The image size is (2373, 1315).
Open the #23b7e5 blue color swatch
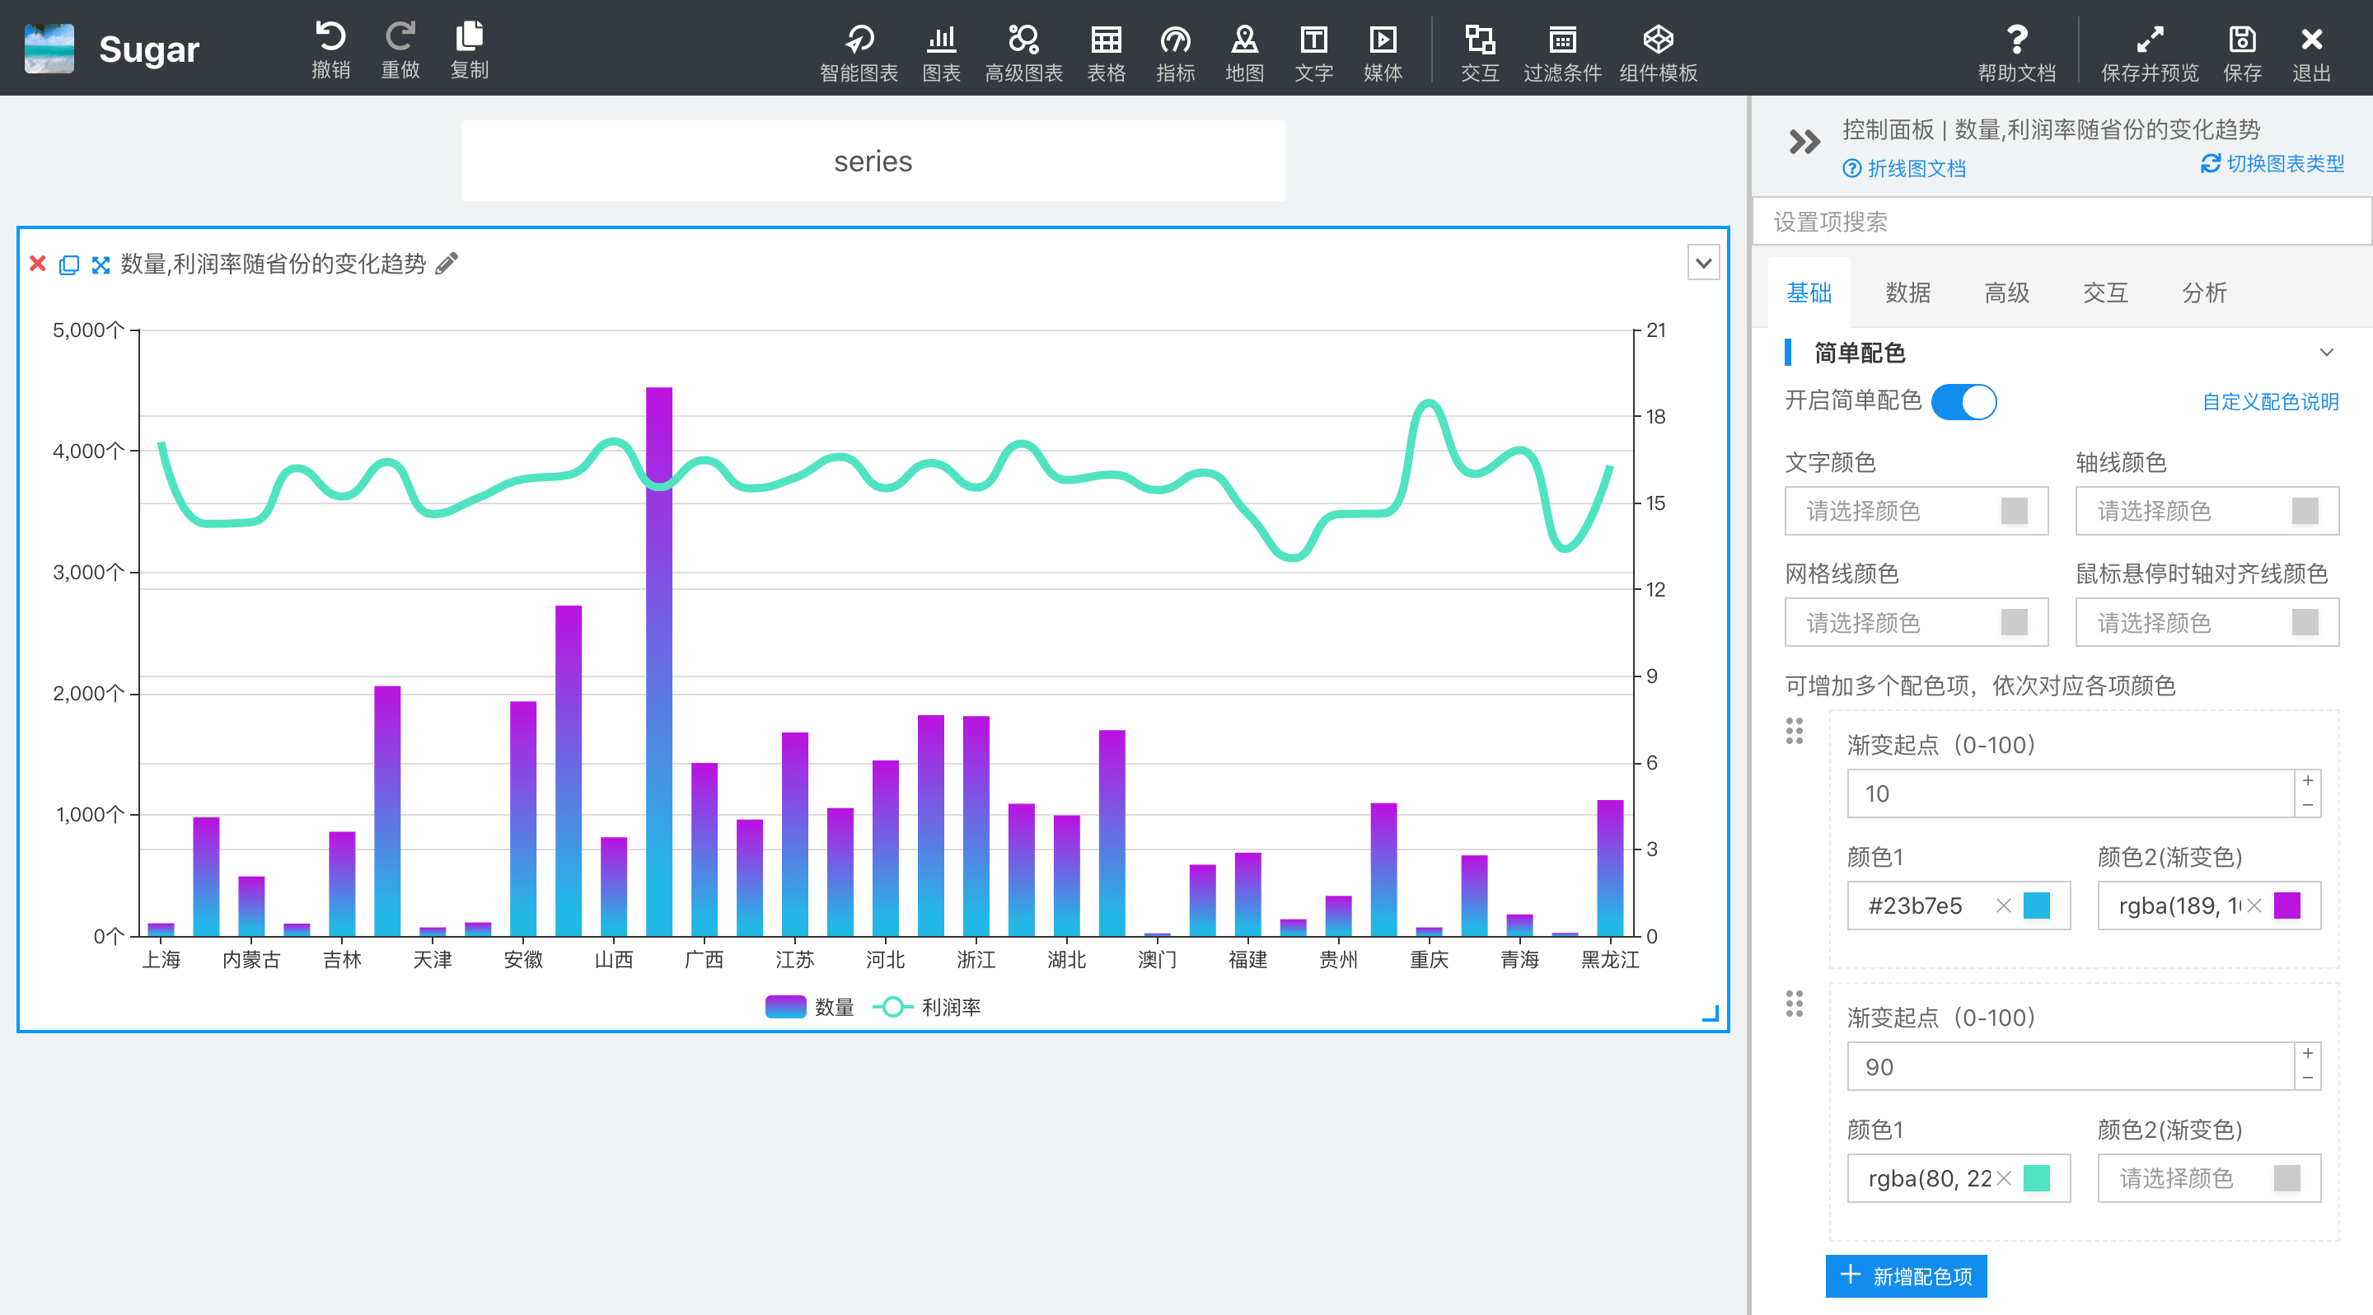[2037, 906]
